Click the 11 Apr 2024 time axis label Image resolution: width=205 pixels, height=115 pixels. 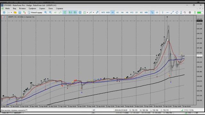coord(5,106)
